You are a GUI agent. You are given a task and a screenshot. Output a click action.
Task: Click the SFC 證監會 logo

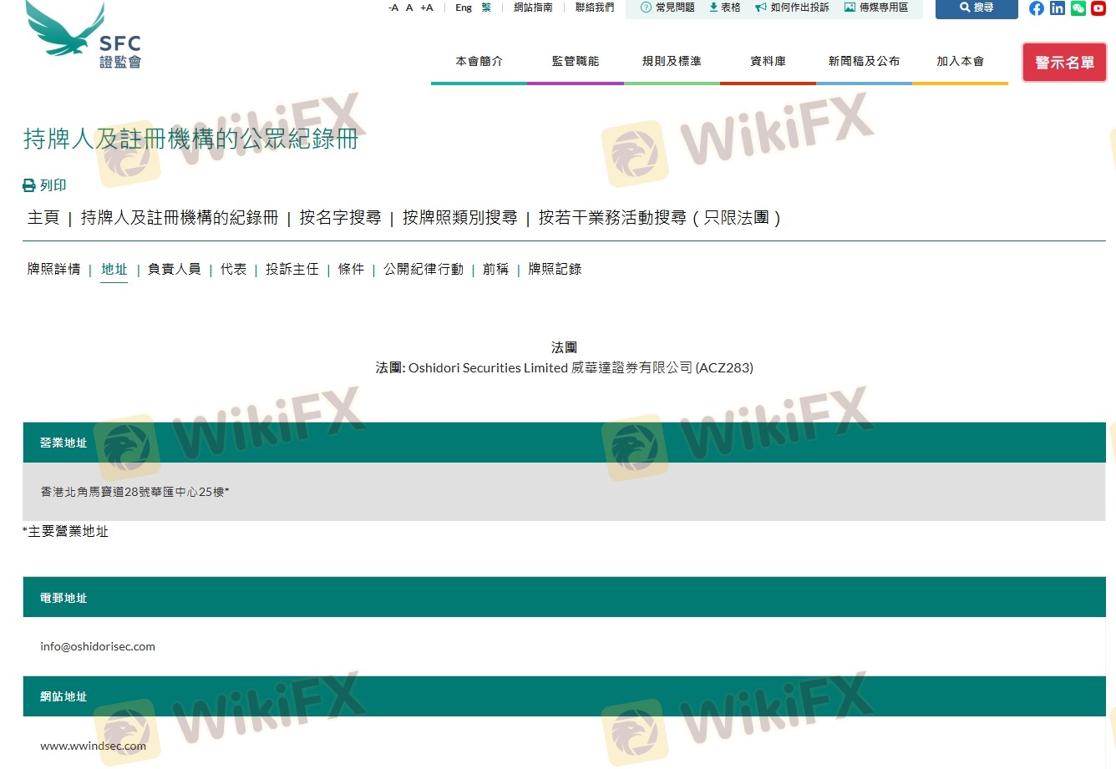84,36
